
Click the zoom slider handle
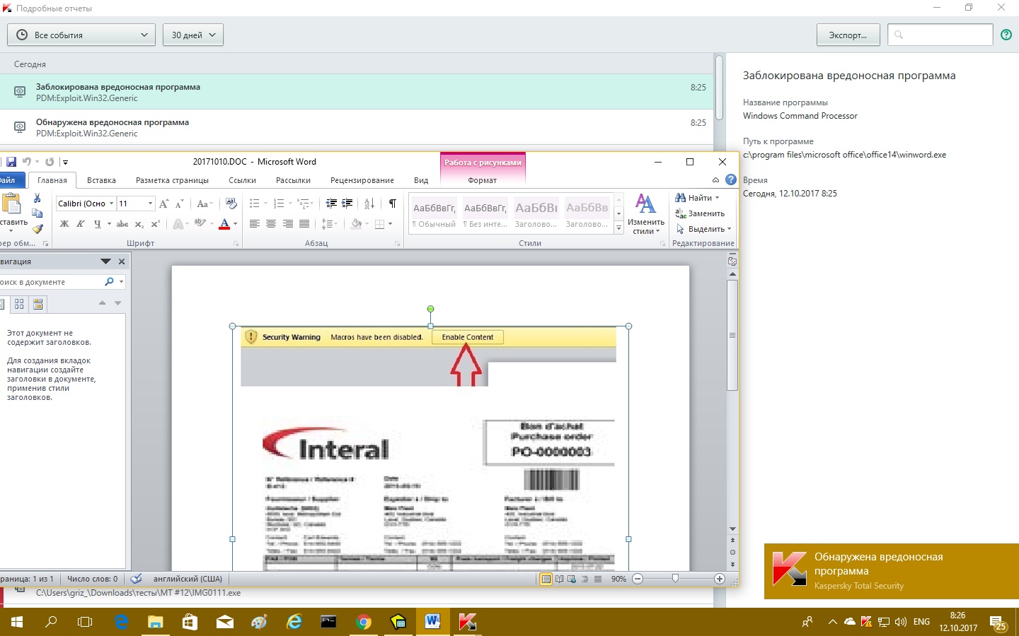click(675, 579)
